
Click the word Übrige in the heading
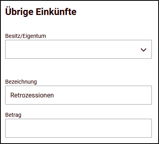click(19, 11)
